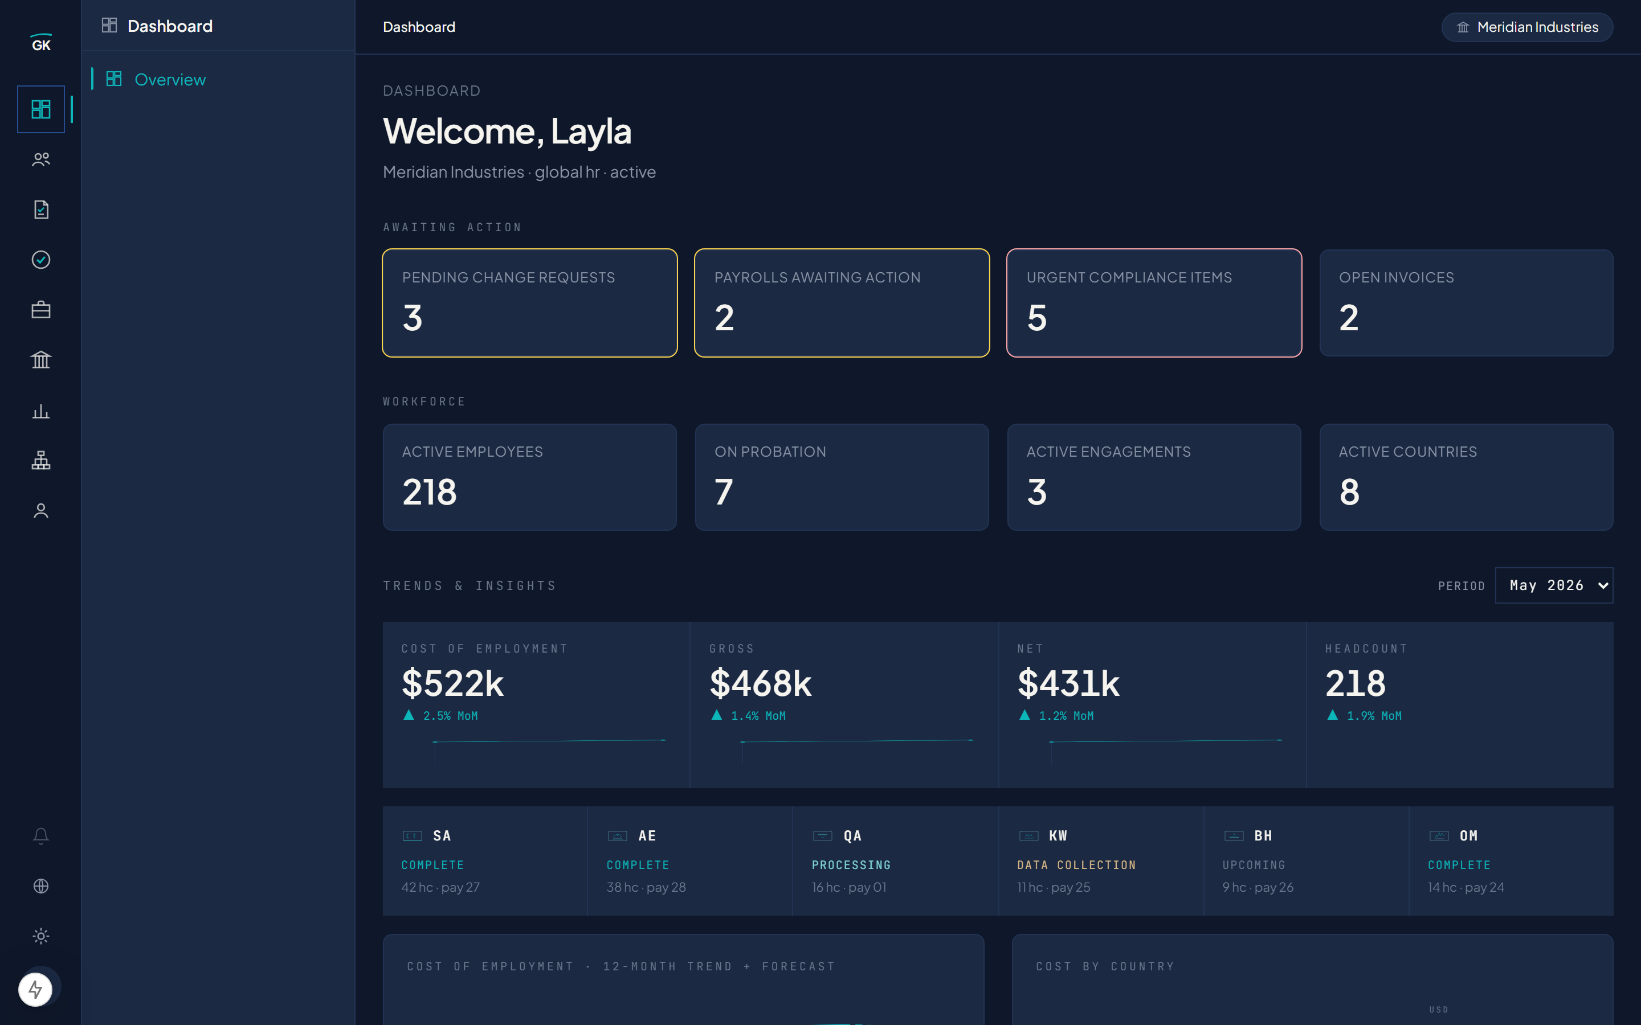Click the 2.5% MoM indicator
The image size is (1641, 1025).
(441, 716)
